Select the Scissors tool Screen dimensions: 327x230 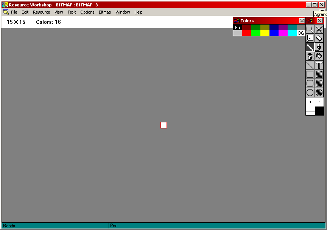click(319, 29)
